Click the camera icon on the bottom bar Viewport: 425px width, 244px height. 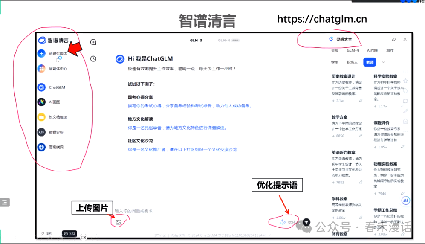coord(84,238)
